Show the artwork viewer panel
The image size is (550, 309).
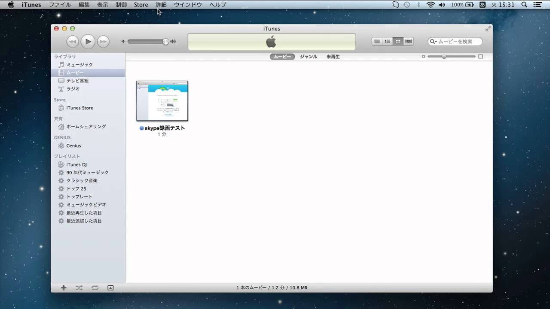pos(110,288)
